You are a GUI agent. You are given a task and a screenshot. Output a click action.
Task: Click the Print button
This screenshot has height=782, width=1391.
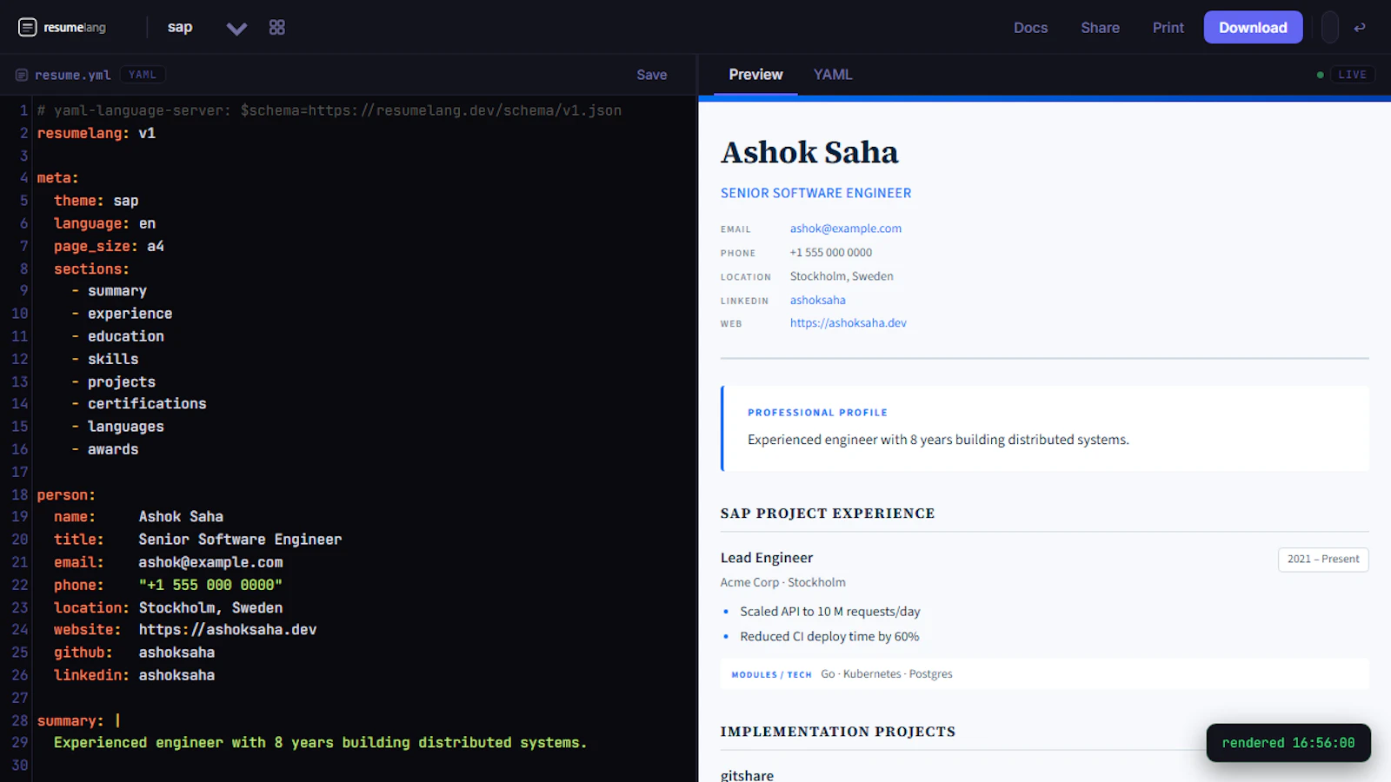coord(1168,28)
